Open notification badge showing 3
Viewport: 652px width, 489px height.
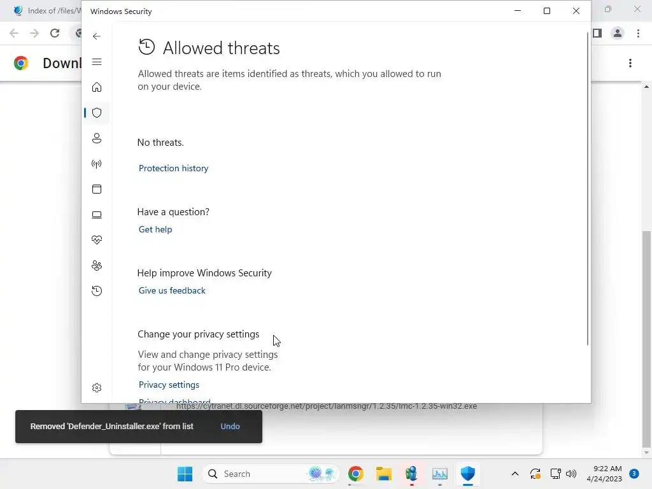(634, 474)
